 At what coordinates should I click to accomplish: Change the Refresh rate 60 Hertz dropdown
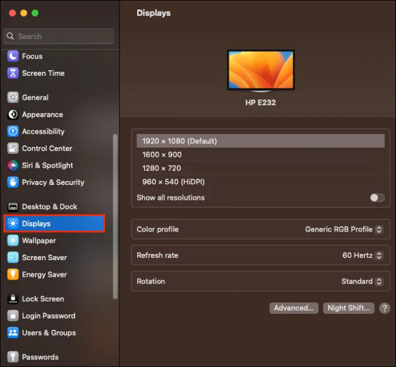(x=363, y=255)
